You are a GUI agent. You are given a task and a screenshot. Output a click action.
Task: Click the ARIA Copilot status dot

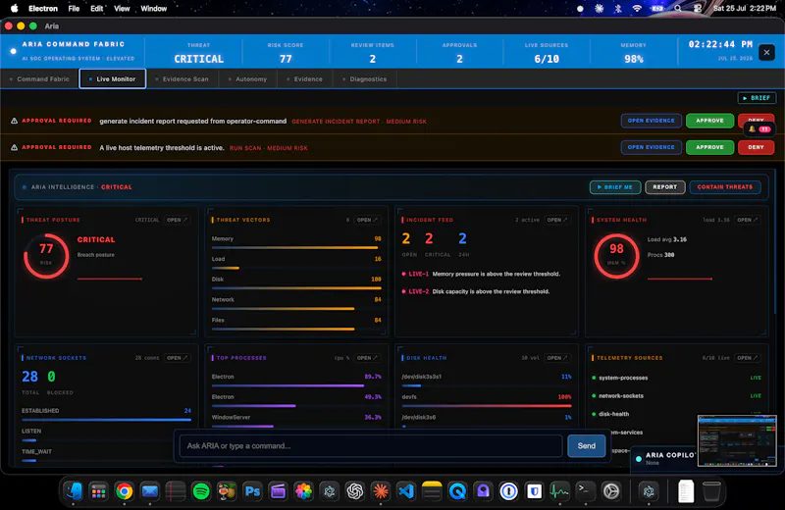(x=639, y=458)
